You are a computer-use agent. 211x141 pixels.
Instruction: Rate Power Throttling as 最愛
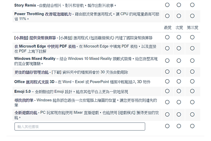[167, 16]
